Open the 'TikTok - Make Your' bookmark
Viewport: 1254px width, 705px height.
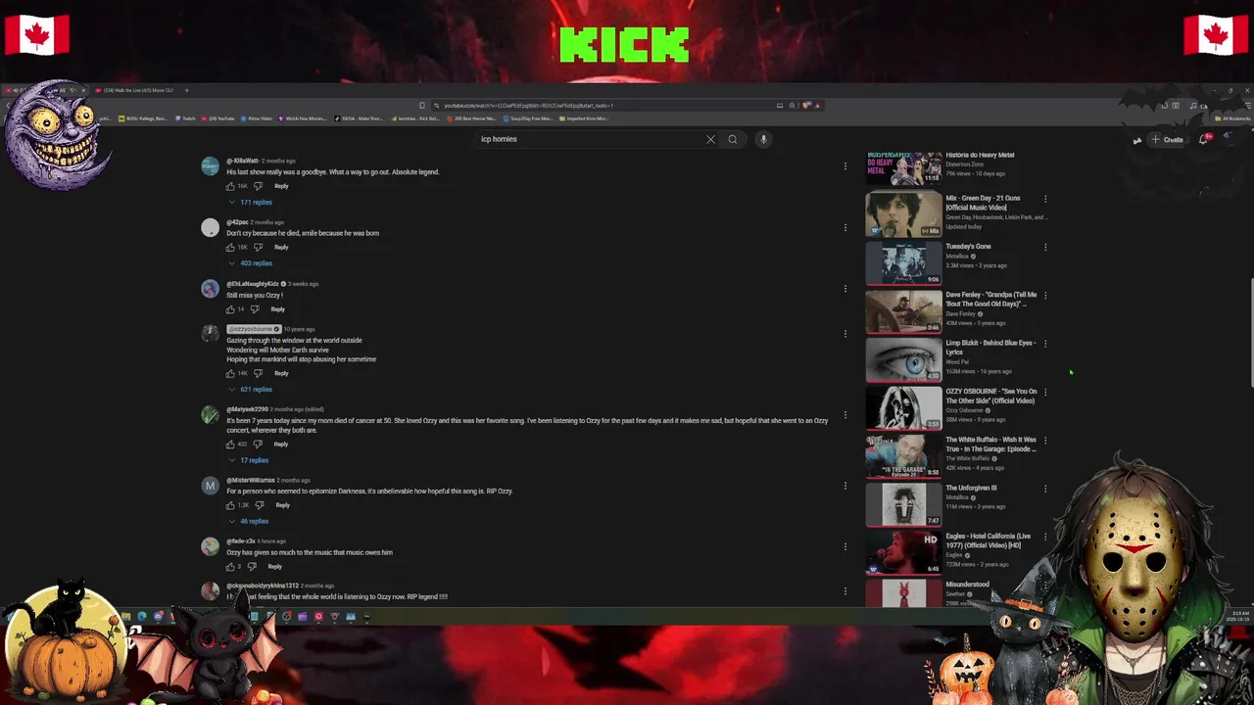coord(359,118)
